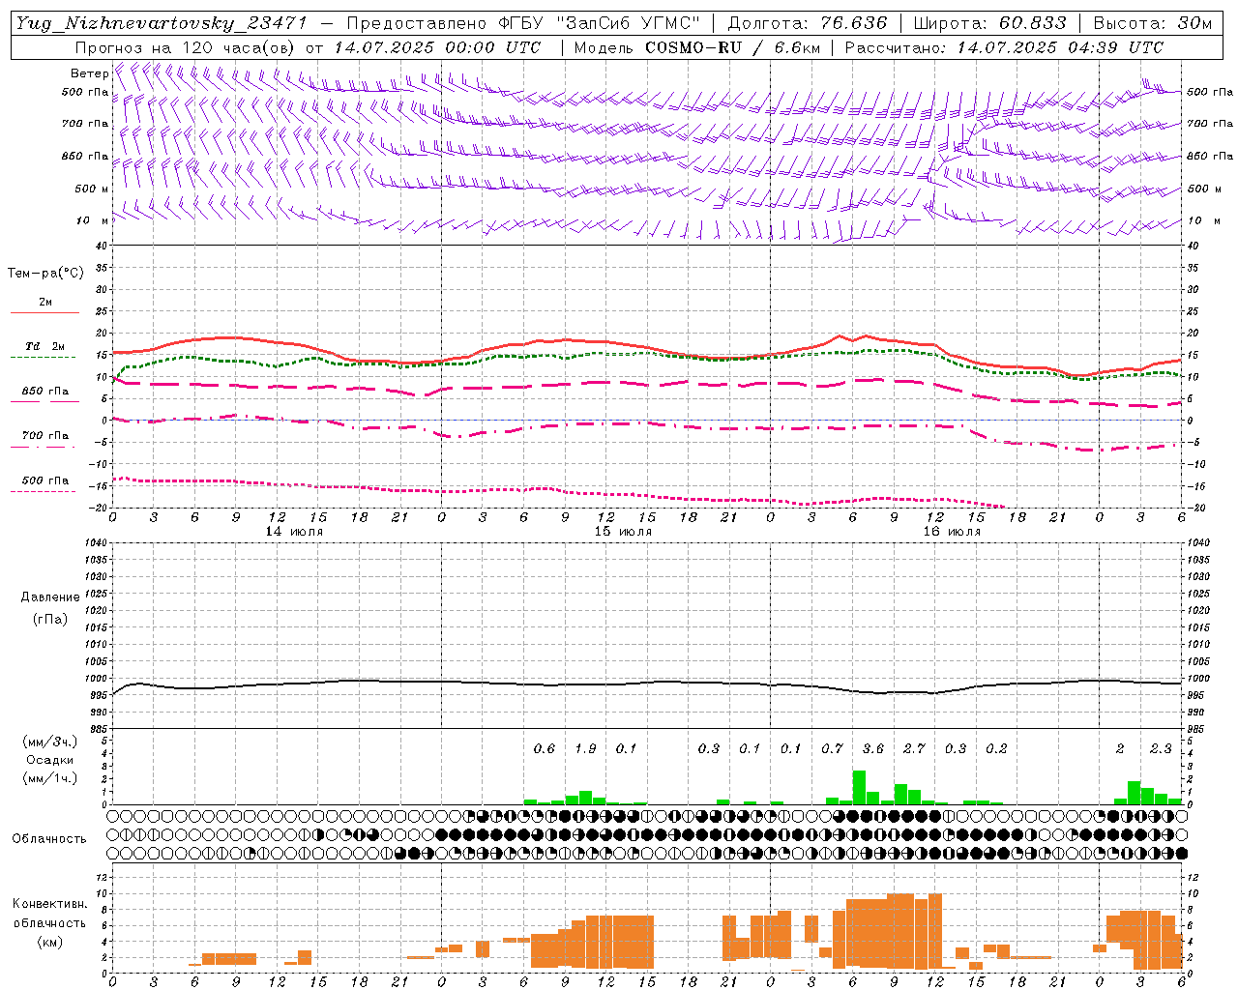The width and height of the screenshot is (1238, 990).
Task: Click the Тем-ра(°C) panel label
Action: click(x=45, y=274)
